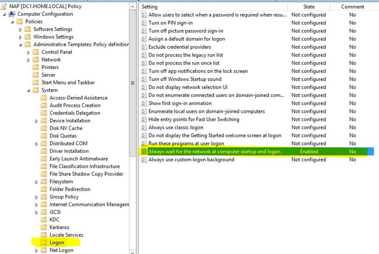This screenshot has height=254, width=379.
Task: Click the setting icon for Assign a default domain for logon
Action: [144, 39]
